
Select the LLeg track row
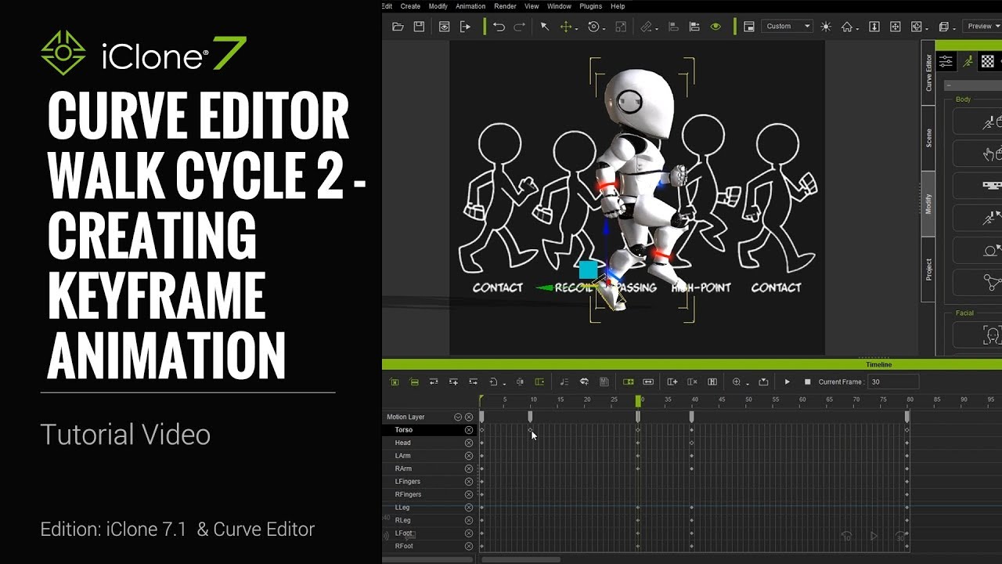coord(429,508)
